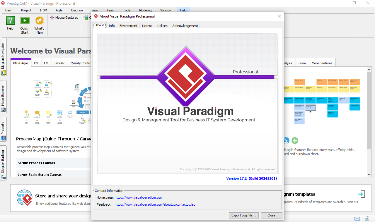Click the Export Log File button
This screenshot has height=222, width=375.
point(244,215)
